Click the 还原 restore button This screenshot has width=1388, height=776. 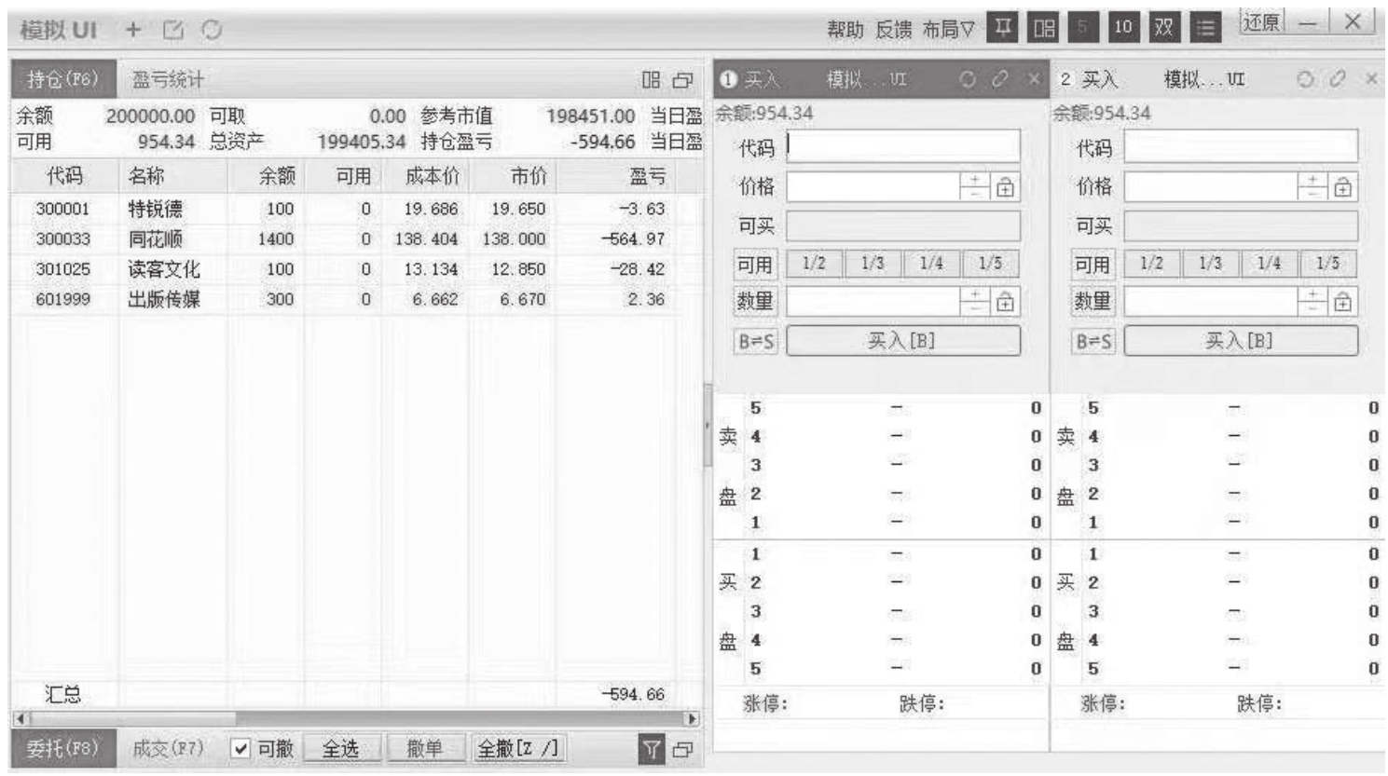(x=1261, y=22)
